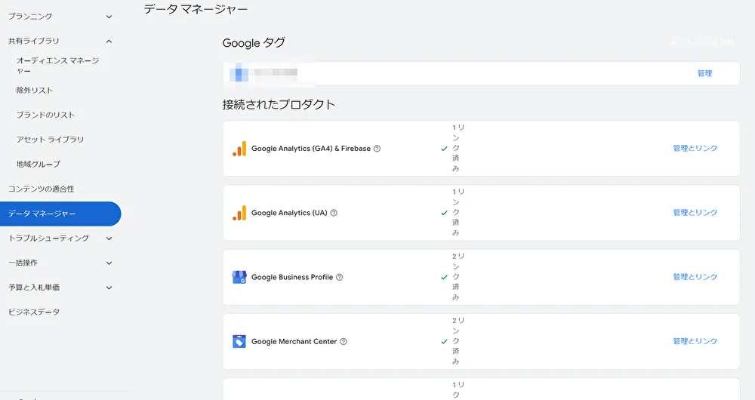Click the Google Analytics (GA4) & Firebase name
This screenshot has width=755, height=400.
tap(311, 149)
